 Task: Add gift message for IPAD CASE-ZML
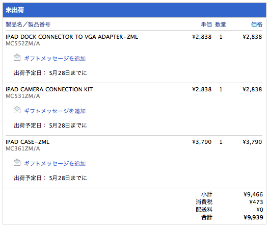pyautogui.click(x=55, y=163)
